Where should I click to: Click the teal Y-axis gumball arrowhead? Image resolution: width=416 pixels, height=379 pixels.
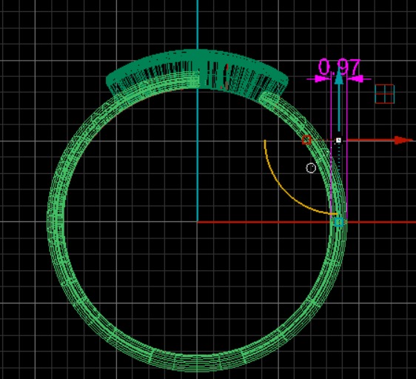tap(338, 77)
